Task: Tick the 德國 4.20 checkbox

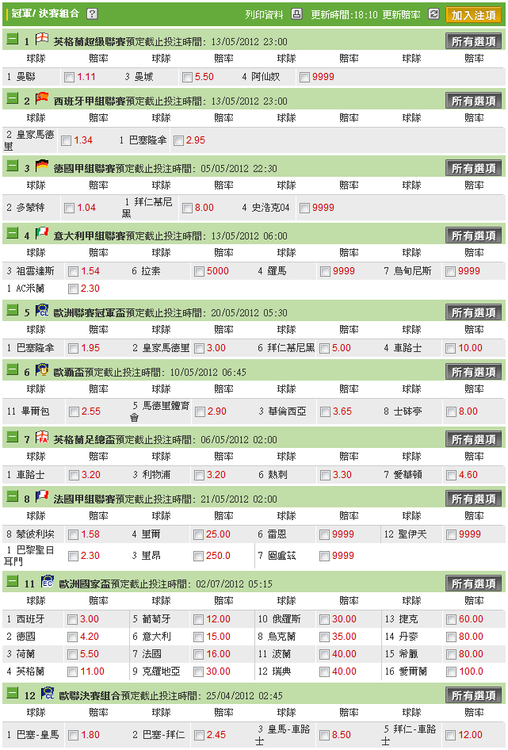Action: (x=72, y=637)
